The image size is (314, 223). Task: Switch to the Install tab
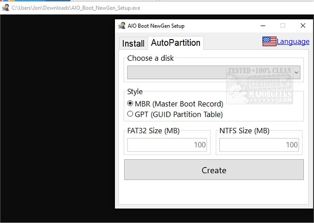133,43
